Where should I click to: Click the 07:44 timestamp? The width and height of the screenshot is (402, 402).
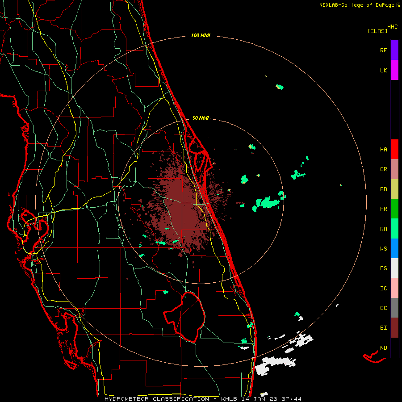point(291,399)
